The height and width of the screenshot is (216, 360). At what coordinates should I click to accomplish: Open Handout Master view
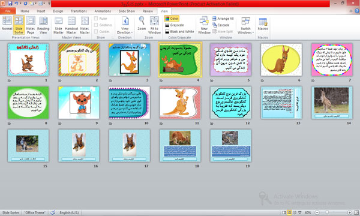[x=71, y=25]
